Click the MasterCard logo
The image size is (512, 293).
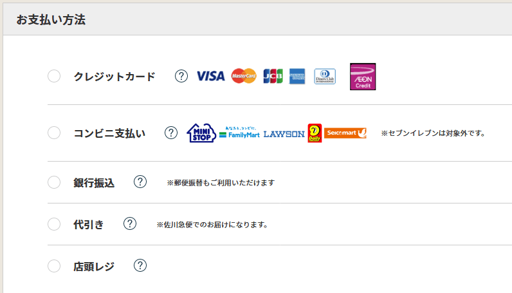tap(244, 77)
